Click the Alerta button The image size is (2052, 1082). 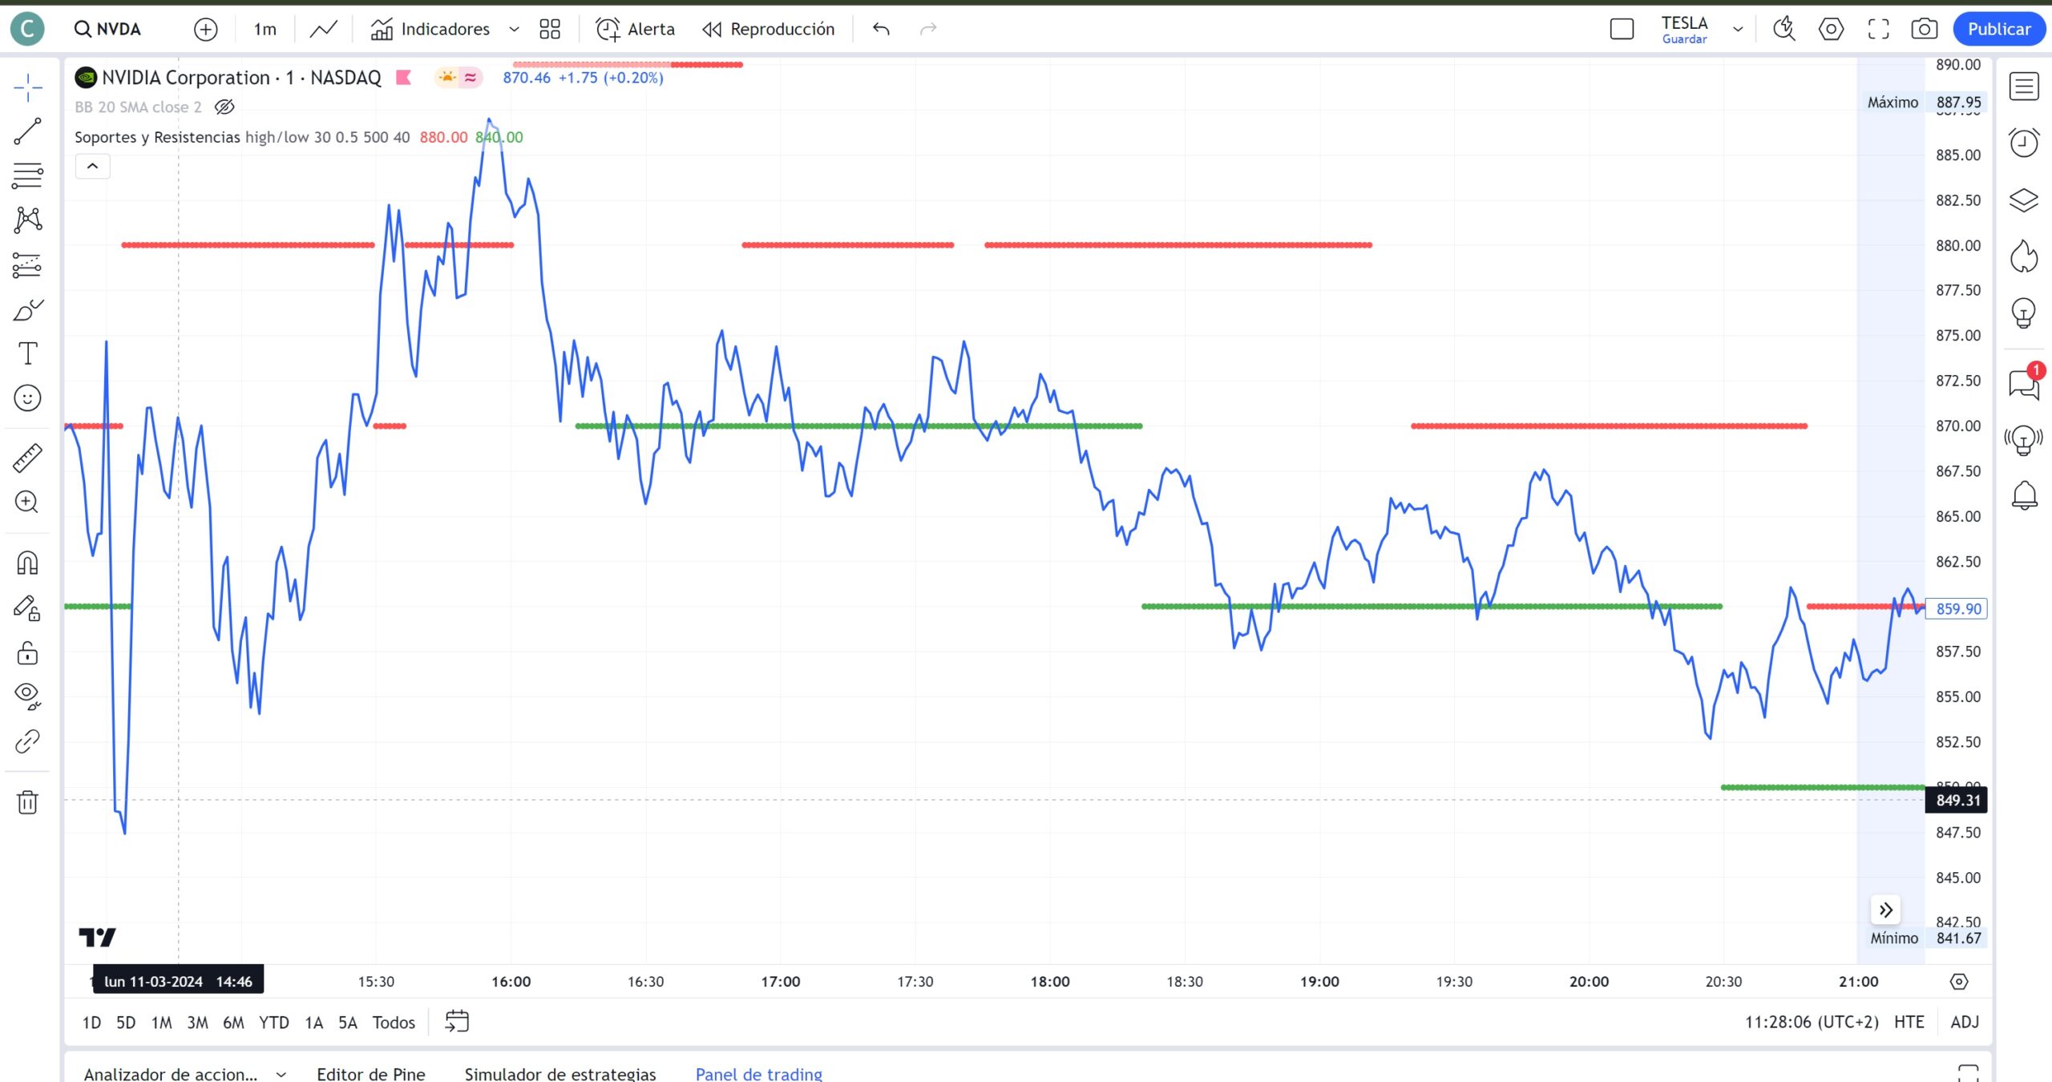tap(635, 29)
